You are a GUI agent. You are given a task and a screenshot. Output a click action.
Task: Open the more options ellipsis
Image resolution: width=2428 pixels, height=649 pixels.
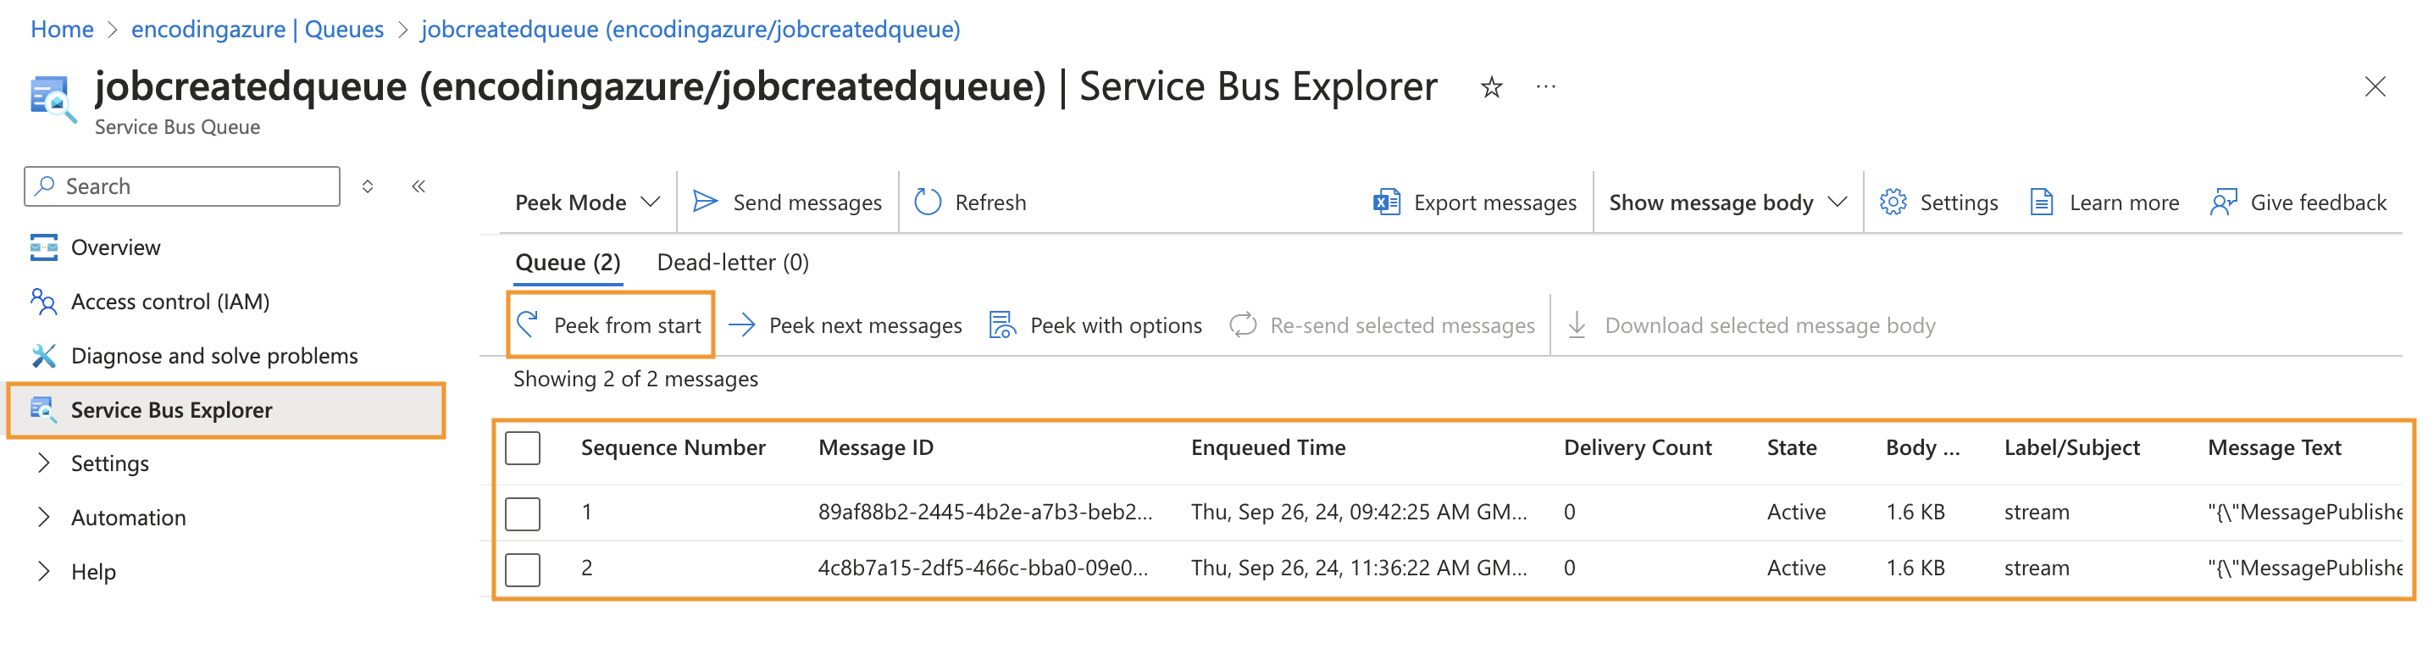tap(1545, 88)
